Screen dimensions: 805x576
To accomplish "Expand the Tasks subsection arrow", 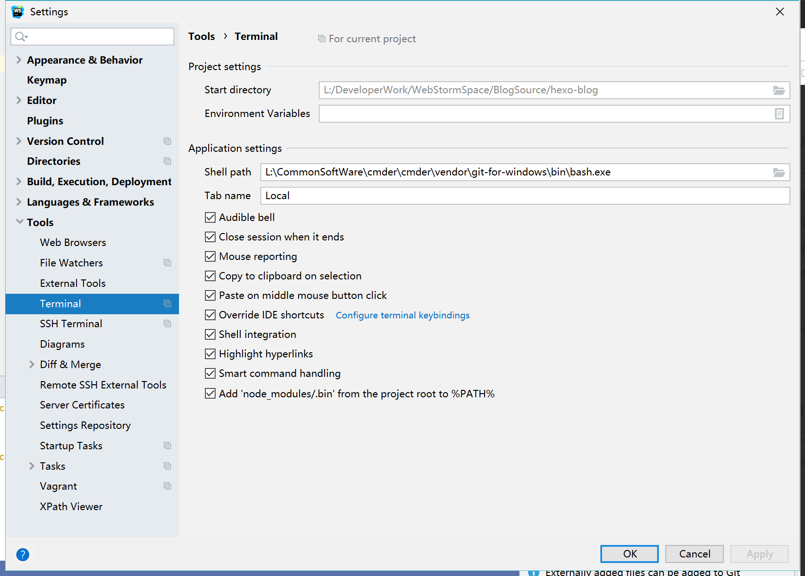I will [32, 466].
